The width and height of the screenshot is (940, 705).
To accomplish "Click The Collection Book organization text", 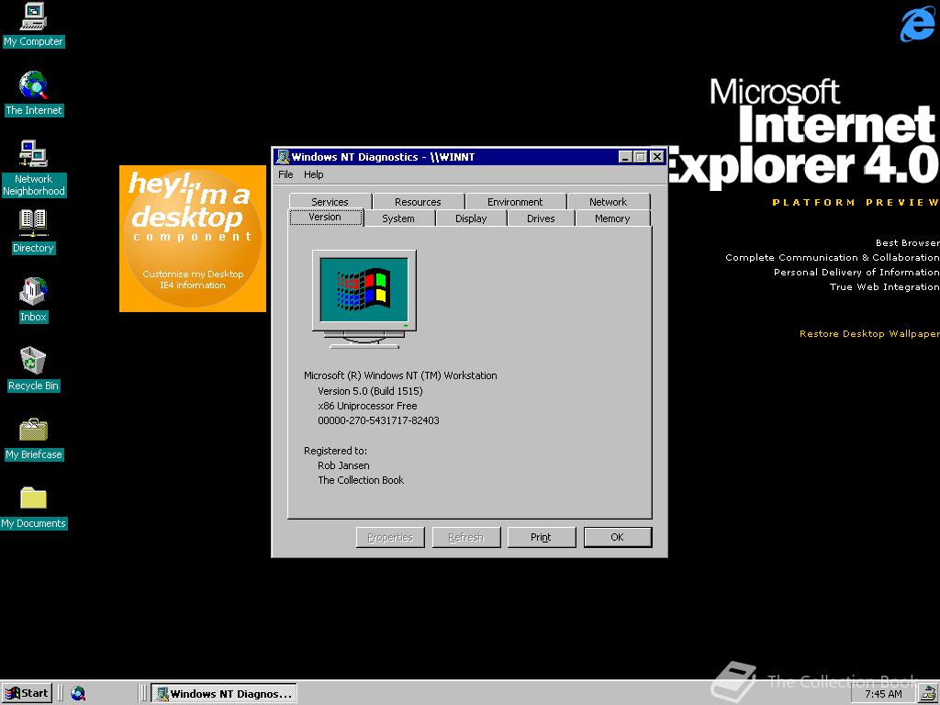I will [x=361, y=480].
